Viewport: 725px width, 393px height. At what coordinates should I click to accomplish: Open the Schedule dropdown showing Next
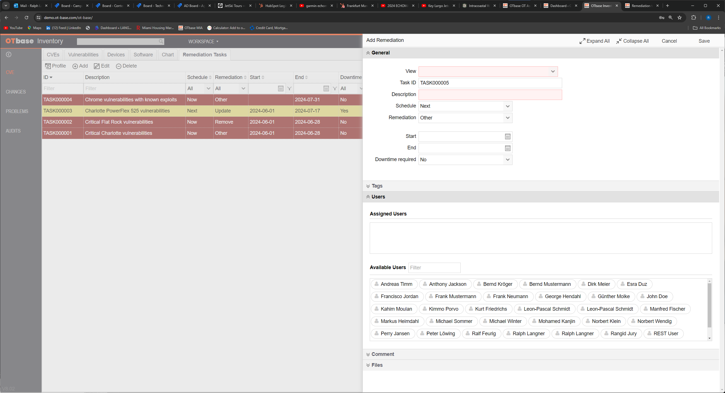(465, 106)
